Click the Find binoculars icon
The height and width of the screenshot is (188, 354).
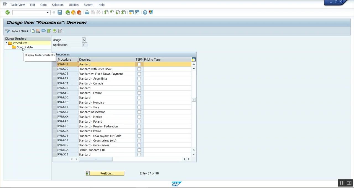[x=93, y=12]
